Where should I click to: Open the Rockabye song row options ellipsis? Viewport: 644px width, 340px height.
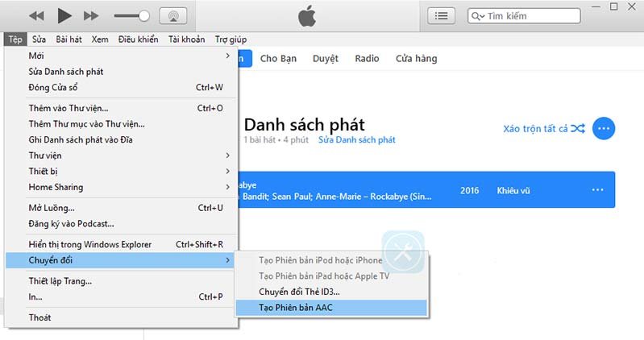pos(597,189)
